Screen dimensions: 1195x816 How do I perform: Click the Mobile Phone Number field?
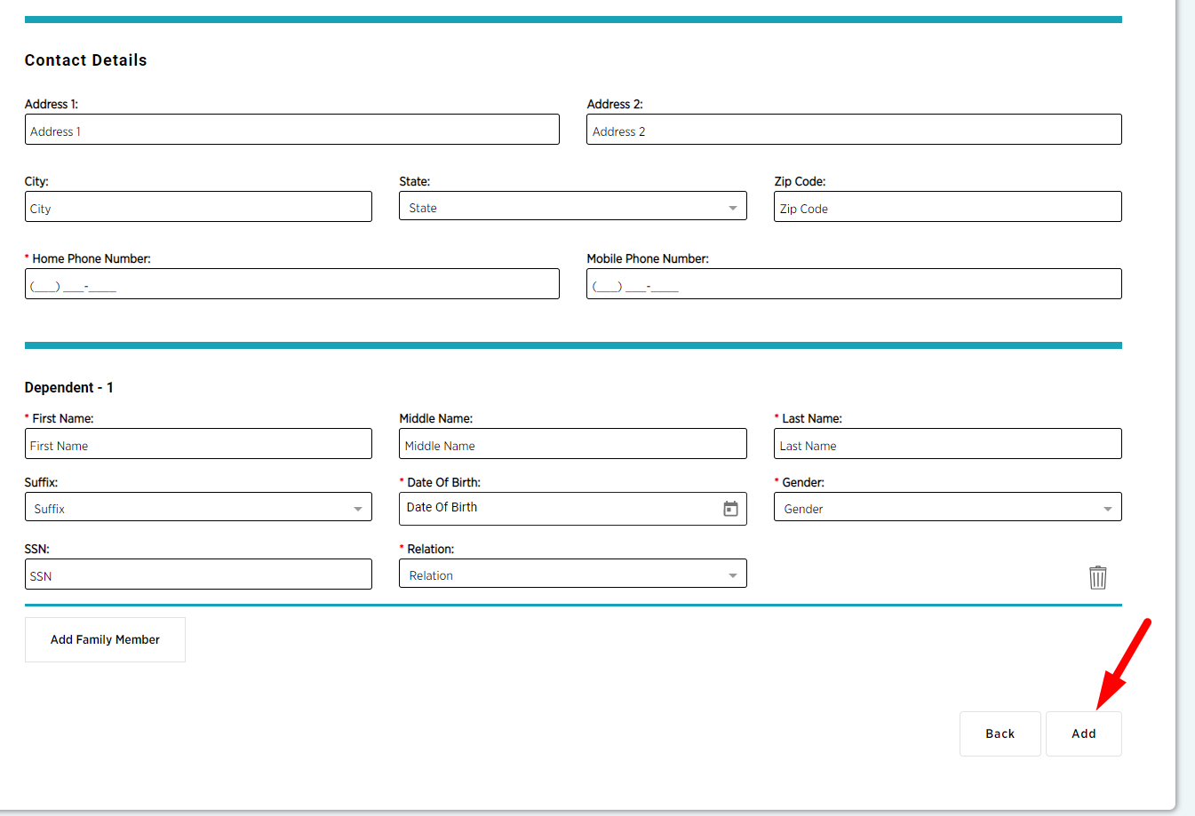point(853,285)
